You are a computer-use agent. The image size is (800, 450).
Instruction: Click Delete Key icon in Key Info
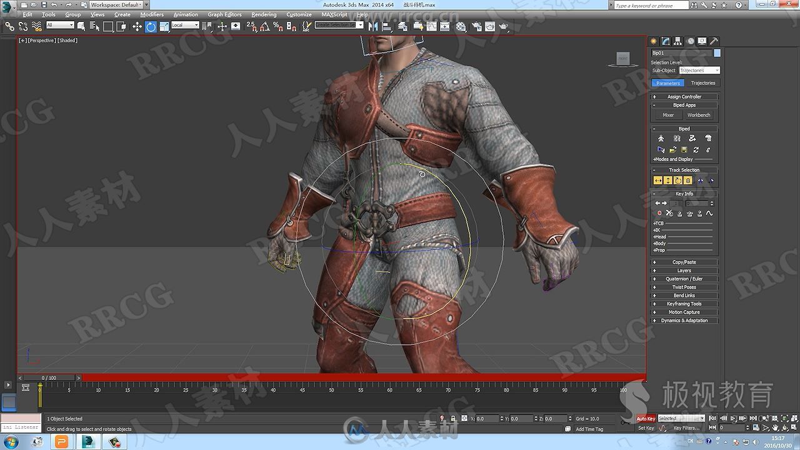click(x=669, y=214)
